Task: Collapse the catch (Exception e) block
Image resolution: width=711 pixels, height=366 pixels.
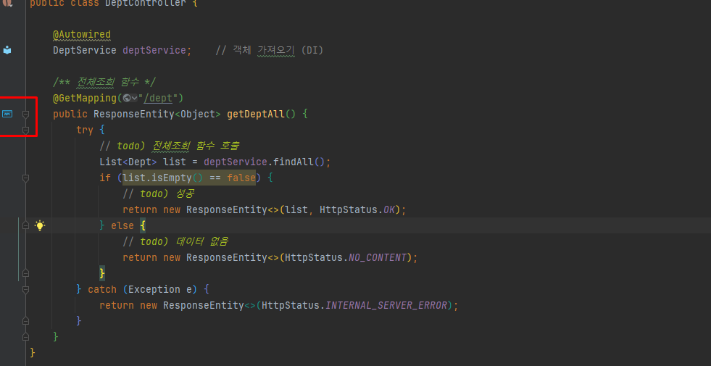Action: [x=26, y=289]
